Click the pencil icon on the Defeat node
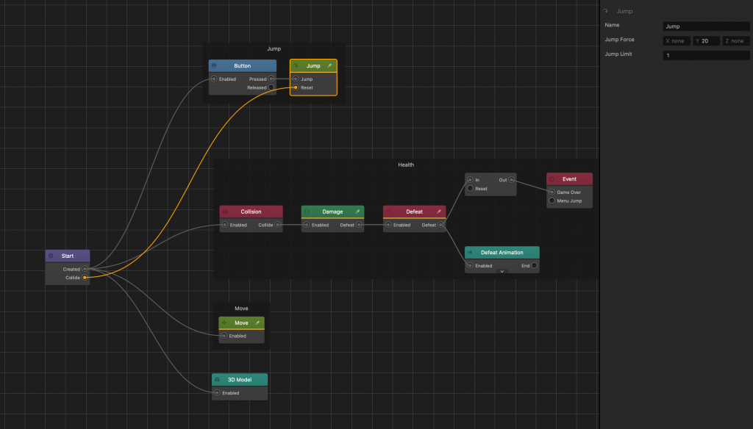753x429 pixels. tap(439, 212)
